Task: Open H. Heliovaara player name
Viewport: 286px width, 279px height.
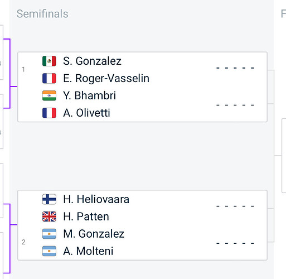Action: [x=96, y=199]
